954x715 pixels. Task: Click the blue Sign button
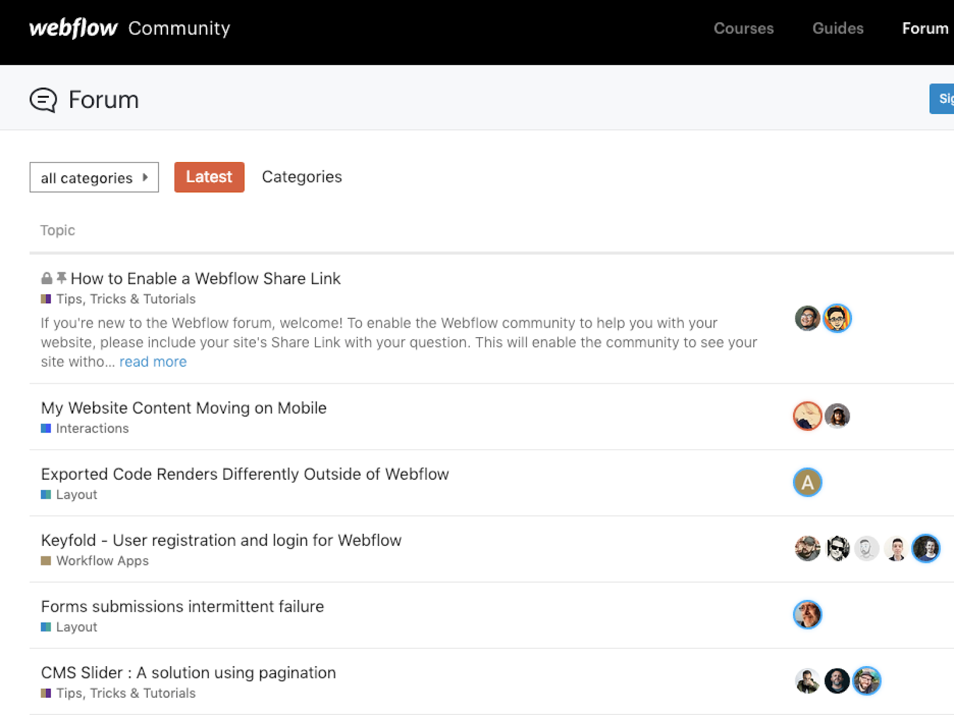pyautogui.click(x=942, y=98)
